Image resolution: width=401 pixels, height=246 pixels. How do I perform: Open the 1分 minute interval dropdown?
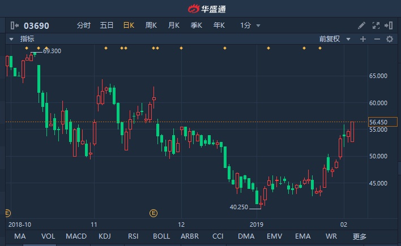[250, 25]
